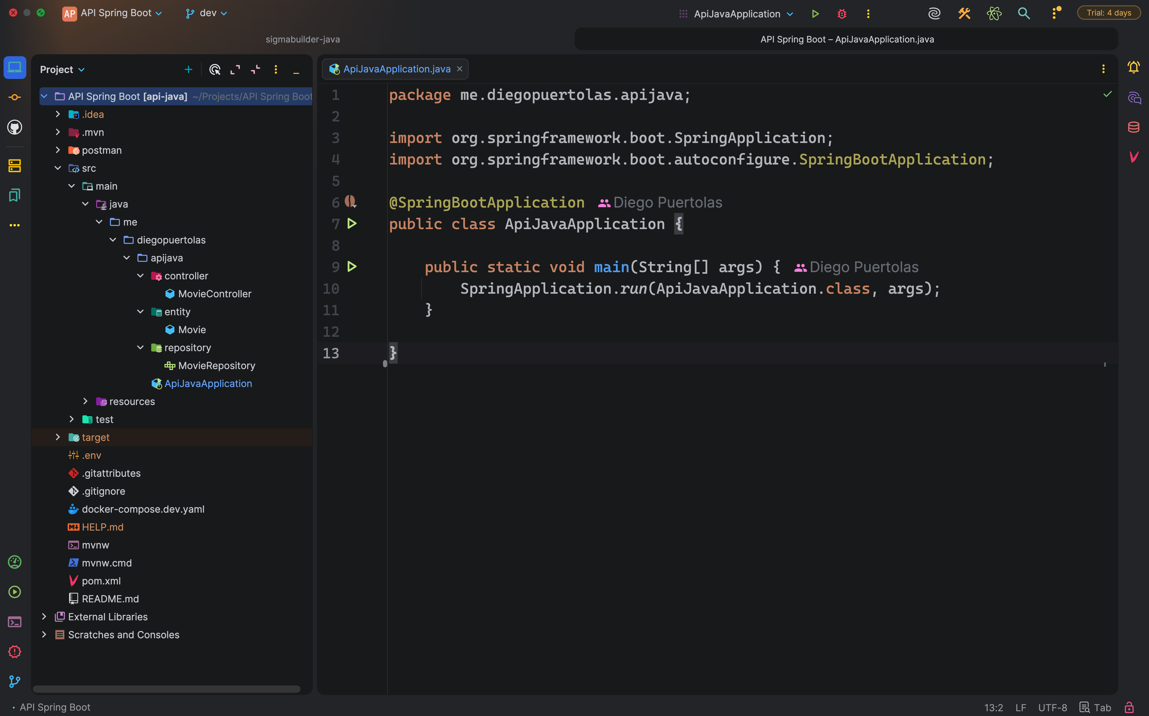Image resolution: width=1149 pixels, height=716 pixels.
Task: Expand all in Project panel
Action: click(235, 70)
